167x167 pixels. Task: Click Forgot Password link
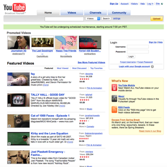(145, 62)
